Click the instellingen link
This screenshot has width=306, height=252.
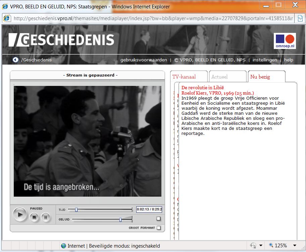[265, 60]
